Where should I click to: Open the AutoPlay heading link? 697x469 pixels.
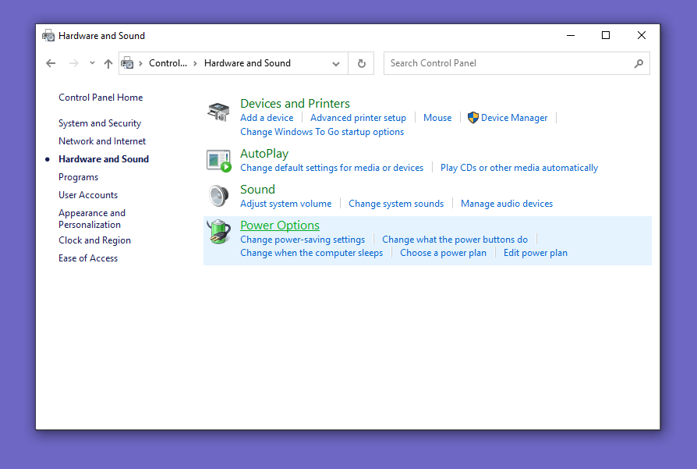tap(264, 154)
